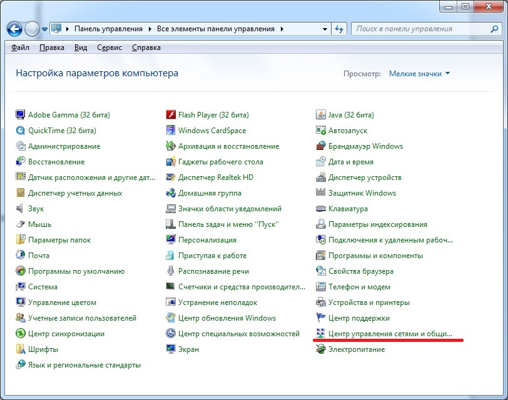Click the Центр управления сетями network icon

point(320,333)
